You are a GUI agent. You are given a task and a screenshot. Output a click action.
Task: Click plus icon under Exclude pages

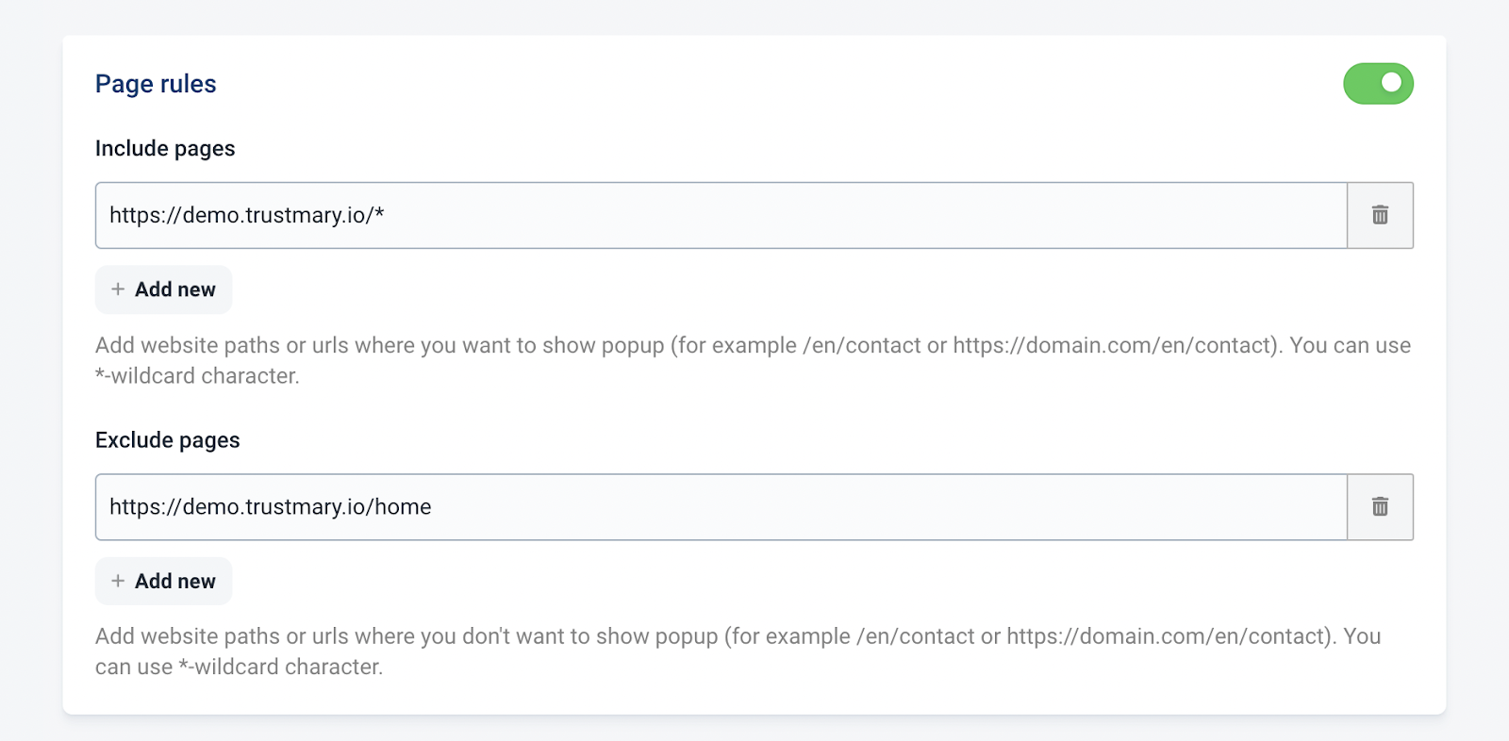118,581
